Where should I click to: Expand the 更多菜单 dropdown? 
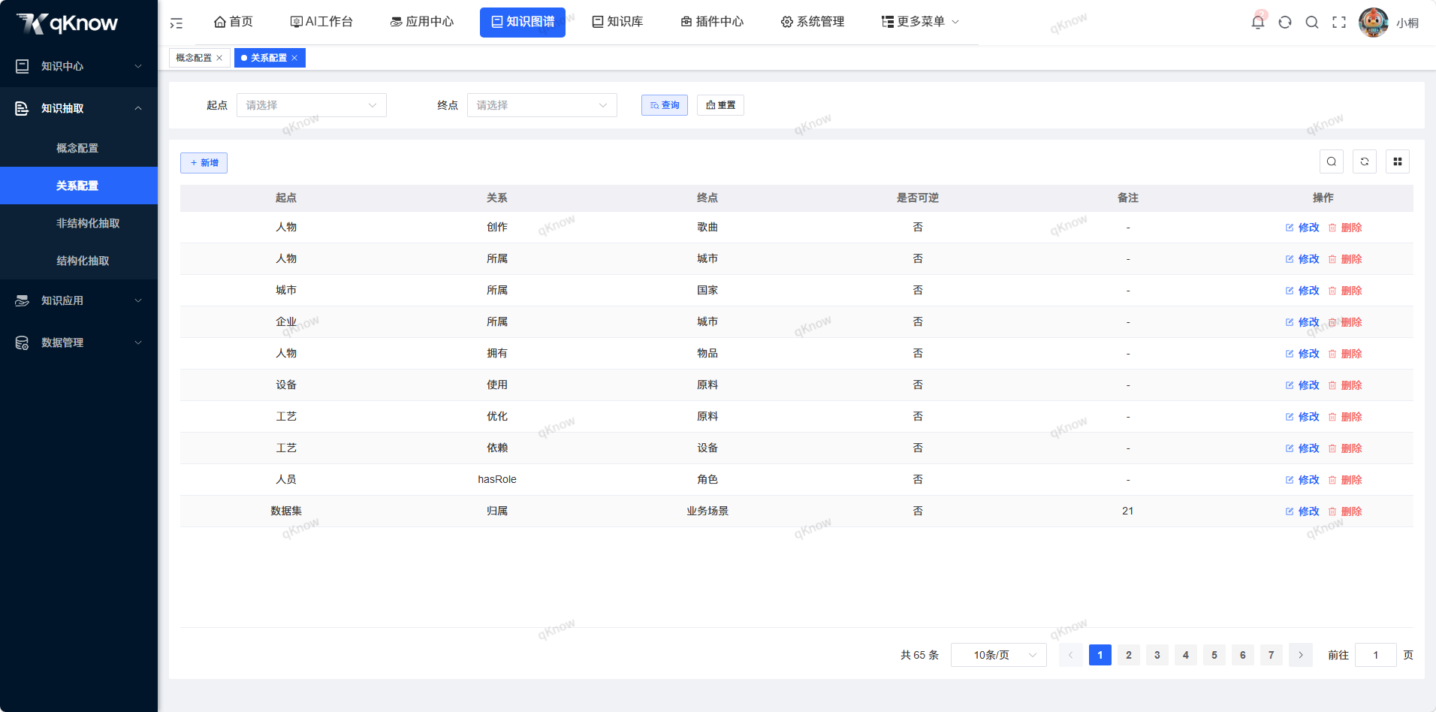point(921,22)
